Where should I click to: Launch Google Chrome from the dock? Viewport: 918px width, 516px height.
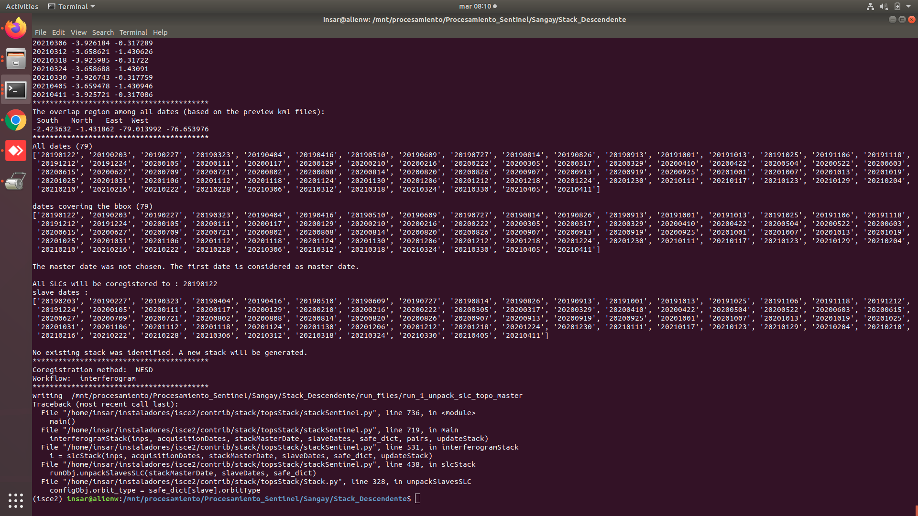[x=16, y=120]
